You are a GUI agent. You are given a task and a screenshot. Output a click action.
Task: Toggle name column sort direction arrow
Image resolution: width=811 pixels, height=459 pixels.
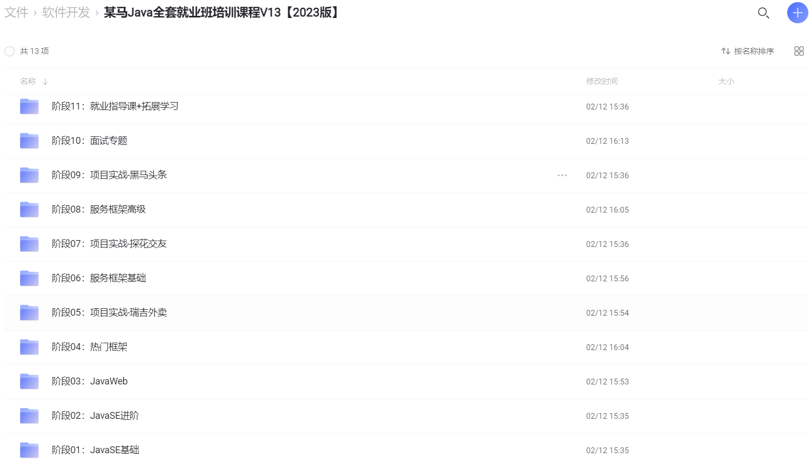tap(45, 81)
